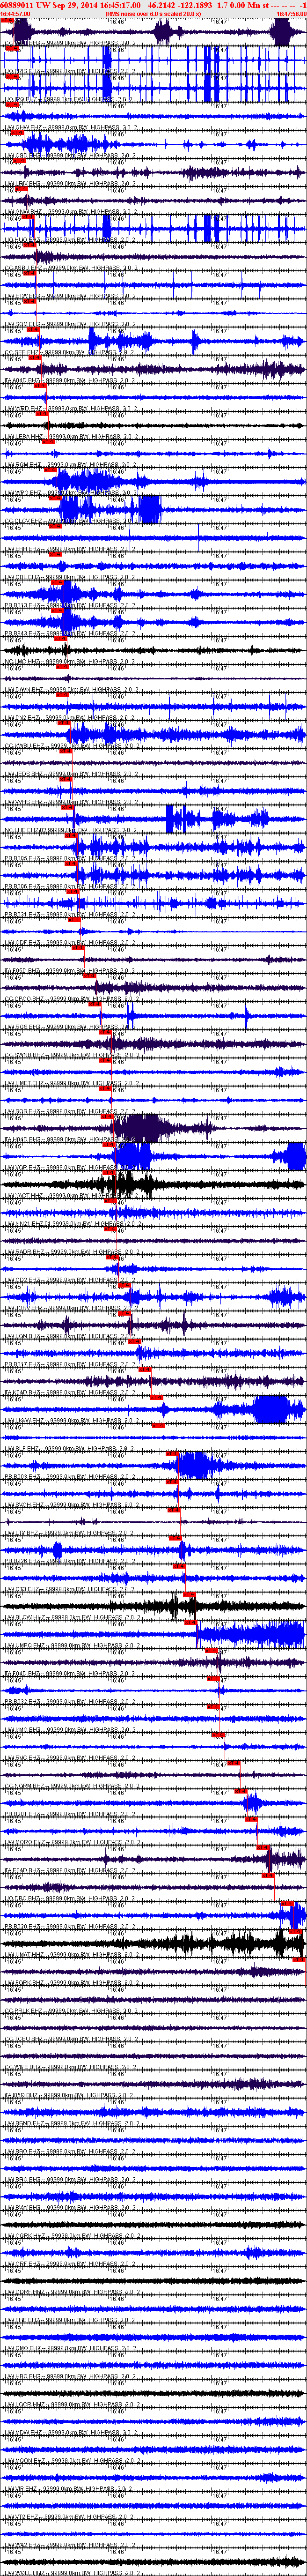Select the TA.A04D.BHZ station trace label

[70, 381]
